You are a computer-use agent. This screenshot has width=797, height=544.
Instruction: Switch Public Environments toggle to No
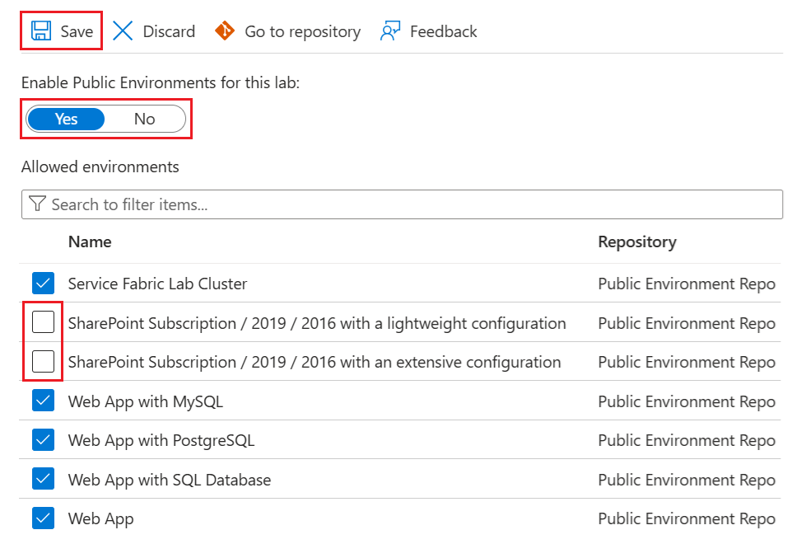[144, 119]
